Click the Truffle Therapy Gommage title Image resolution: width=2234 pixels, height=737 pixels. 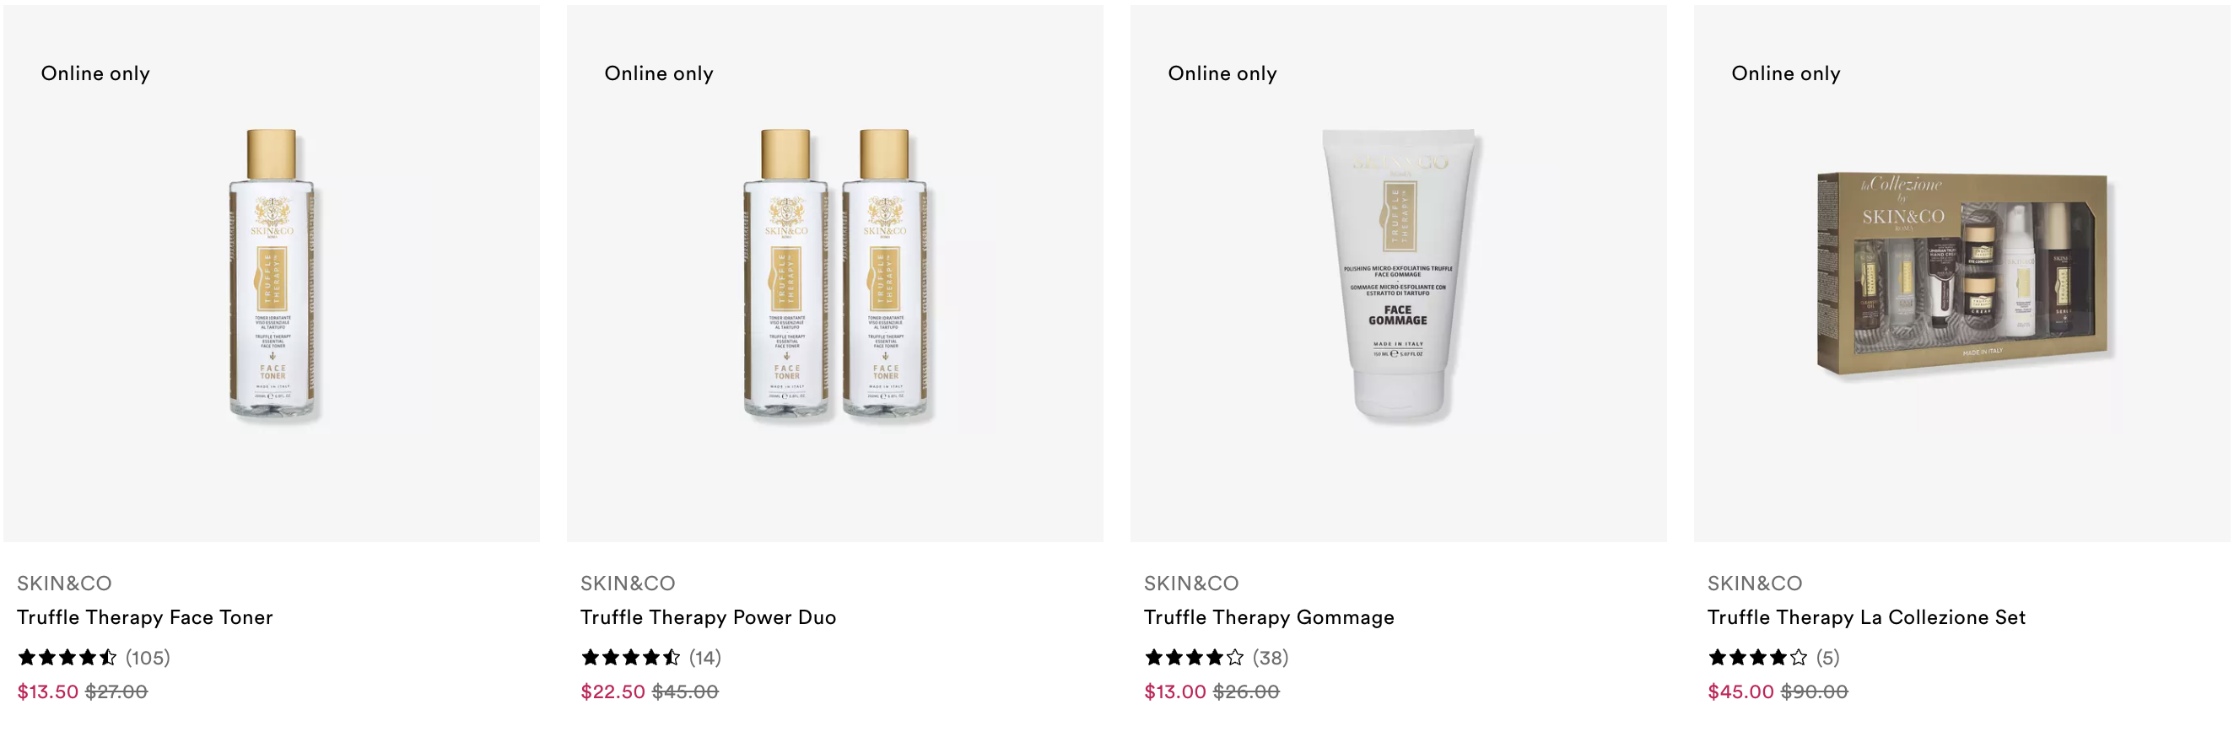(x=1269, y=617)
